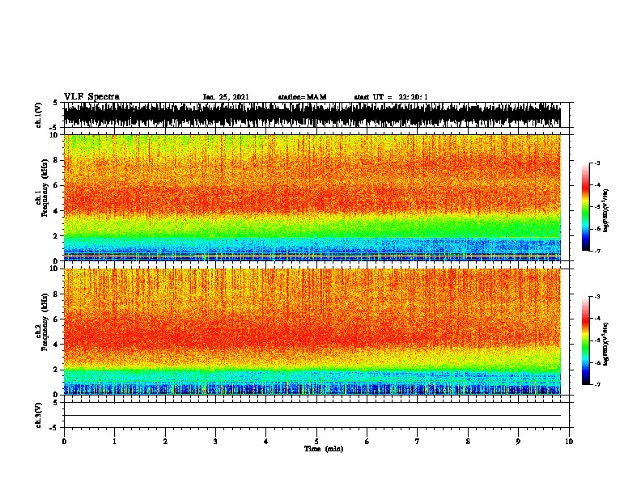Click the "VLF Spectra" plot title
Viewport: 641px width, 495px height.
(91, 97)
